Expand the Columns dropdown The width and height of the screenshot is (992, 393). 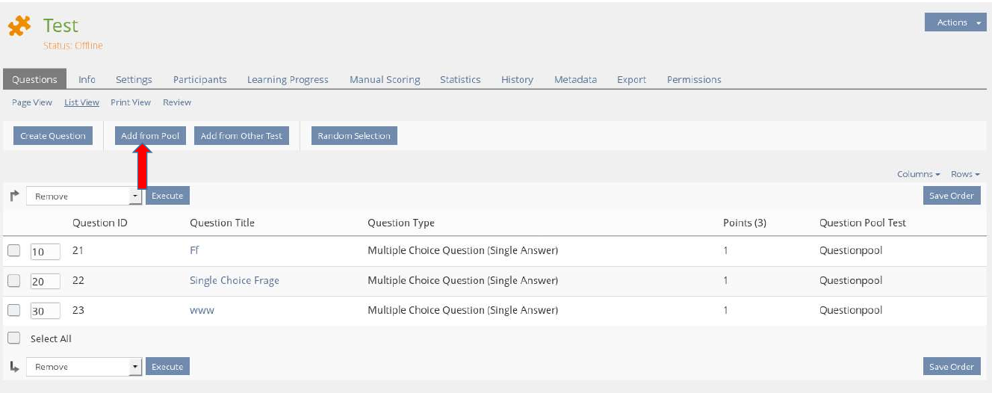pos(918,174)
